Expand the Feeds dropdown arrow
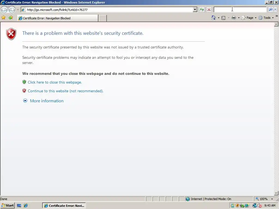Screen dimensions: 279x209 229,18
